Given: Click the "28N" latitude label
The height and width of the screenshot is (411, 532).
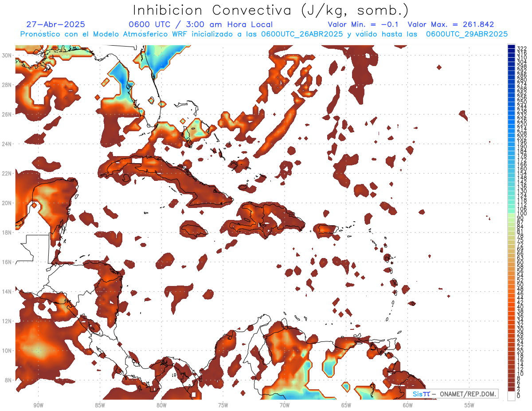Looking at the screenshot, I should [7, 85].
